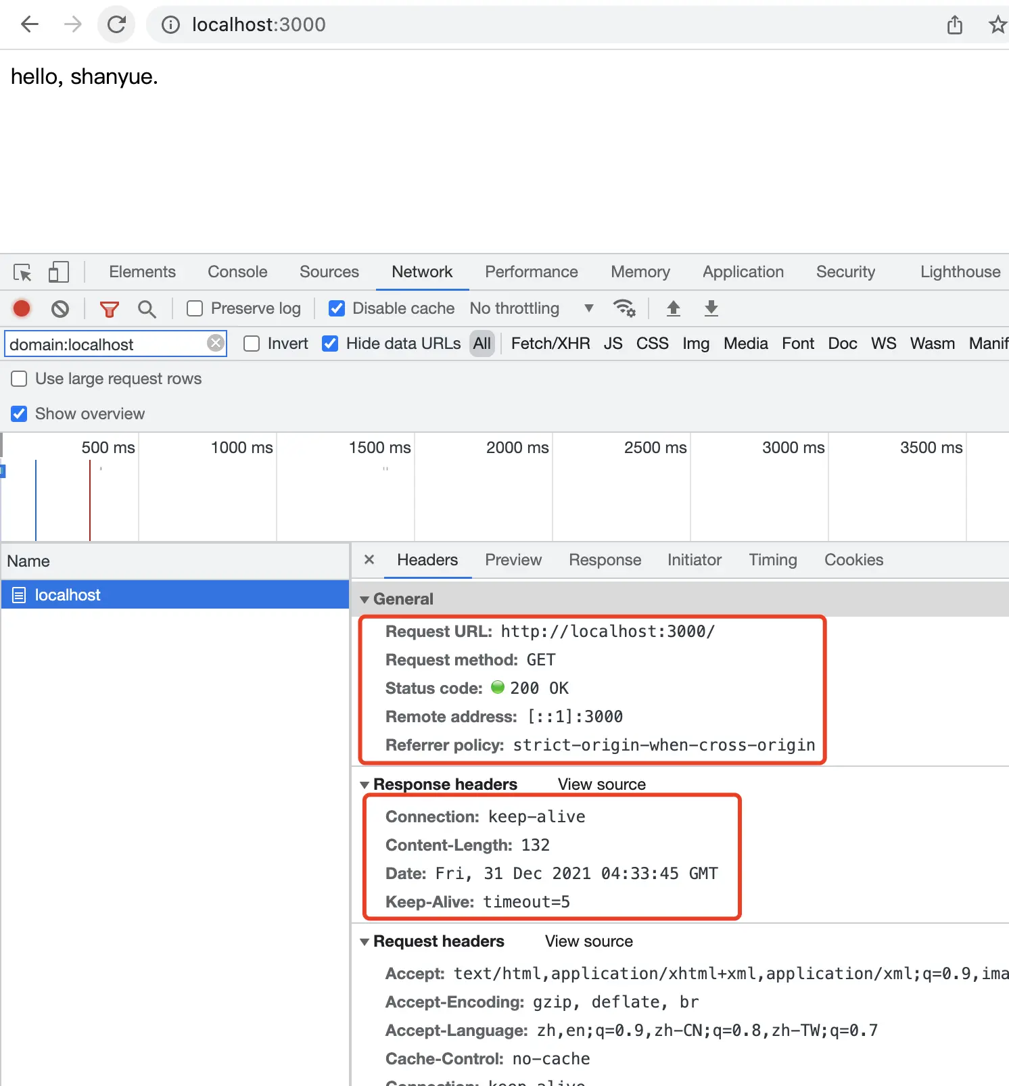Filter requests by Media
The height and width of the screenshot is (1086, 1009).
click(746, 344)
